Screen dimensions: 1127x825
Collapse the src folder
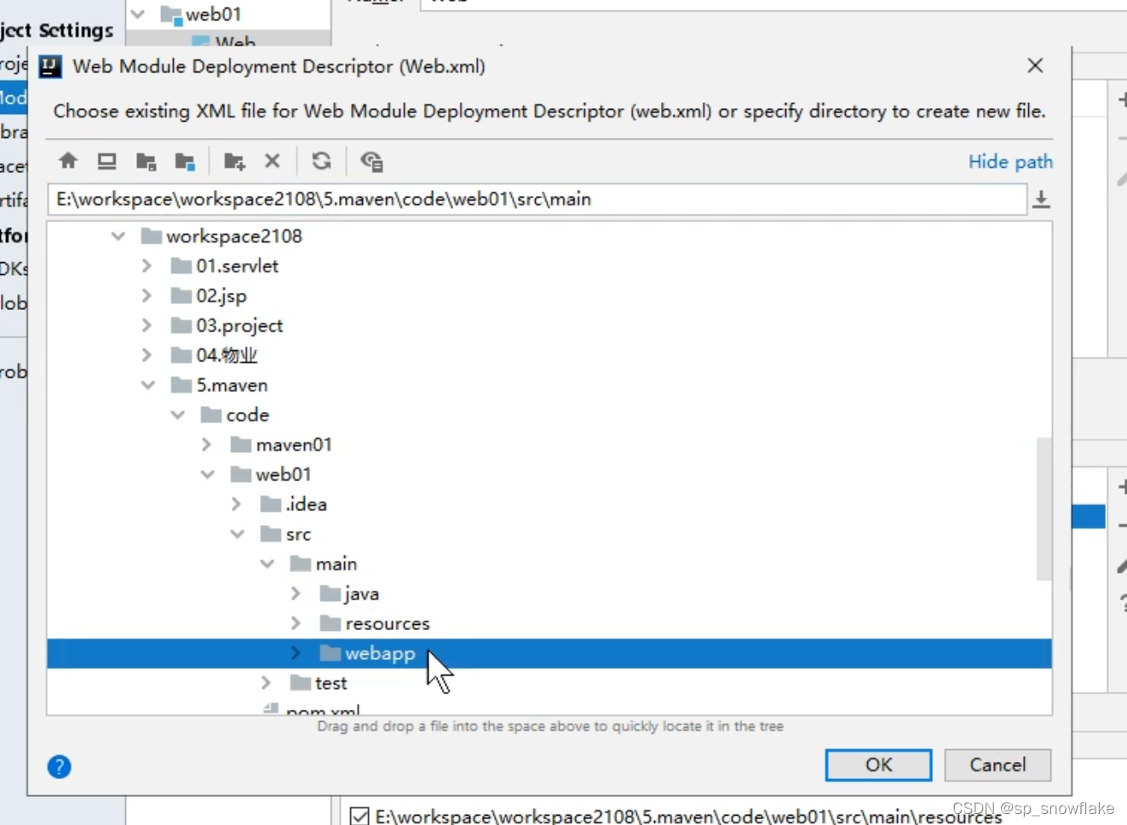click(x=237, y=534)
